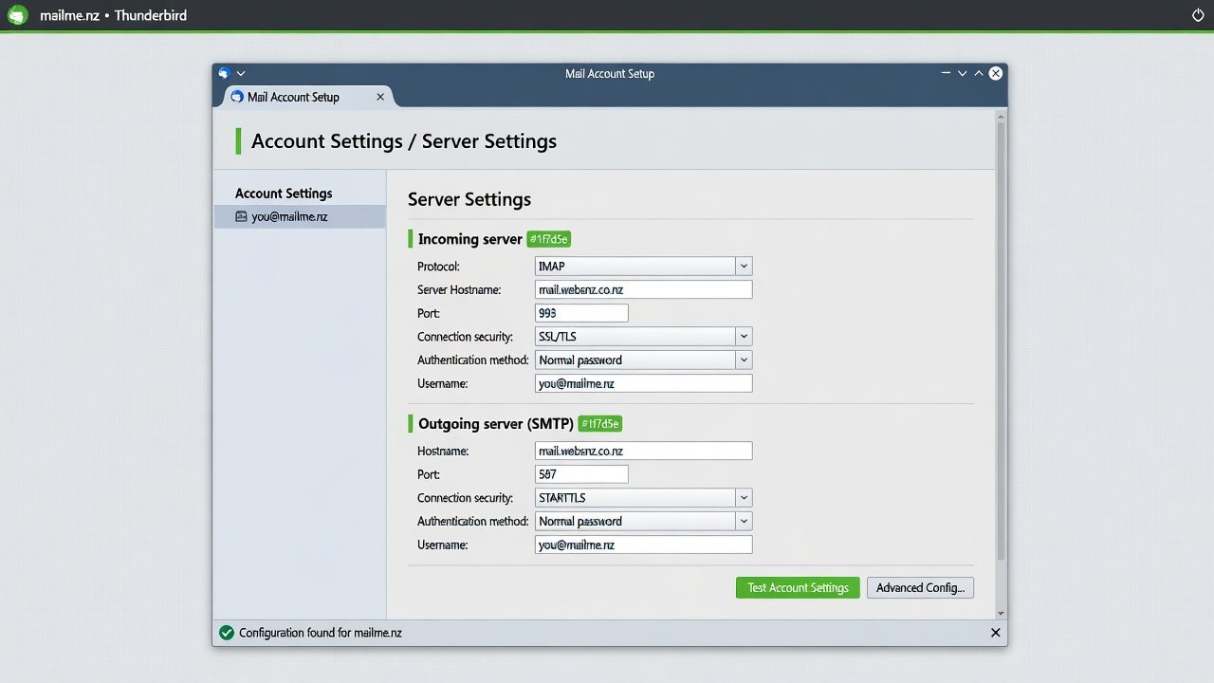Select the Mail Account Setup tab
This screenshot has width=1214, height=683.
[x=307, y=97]
